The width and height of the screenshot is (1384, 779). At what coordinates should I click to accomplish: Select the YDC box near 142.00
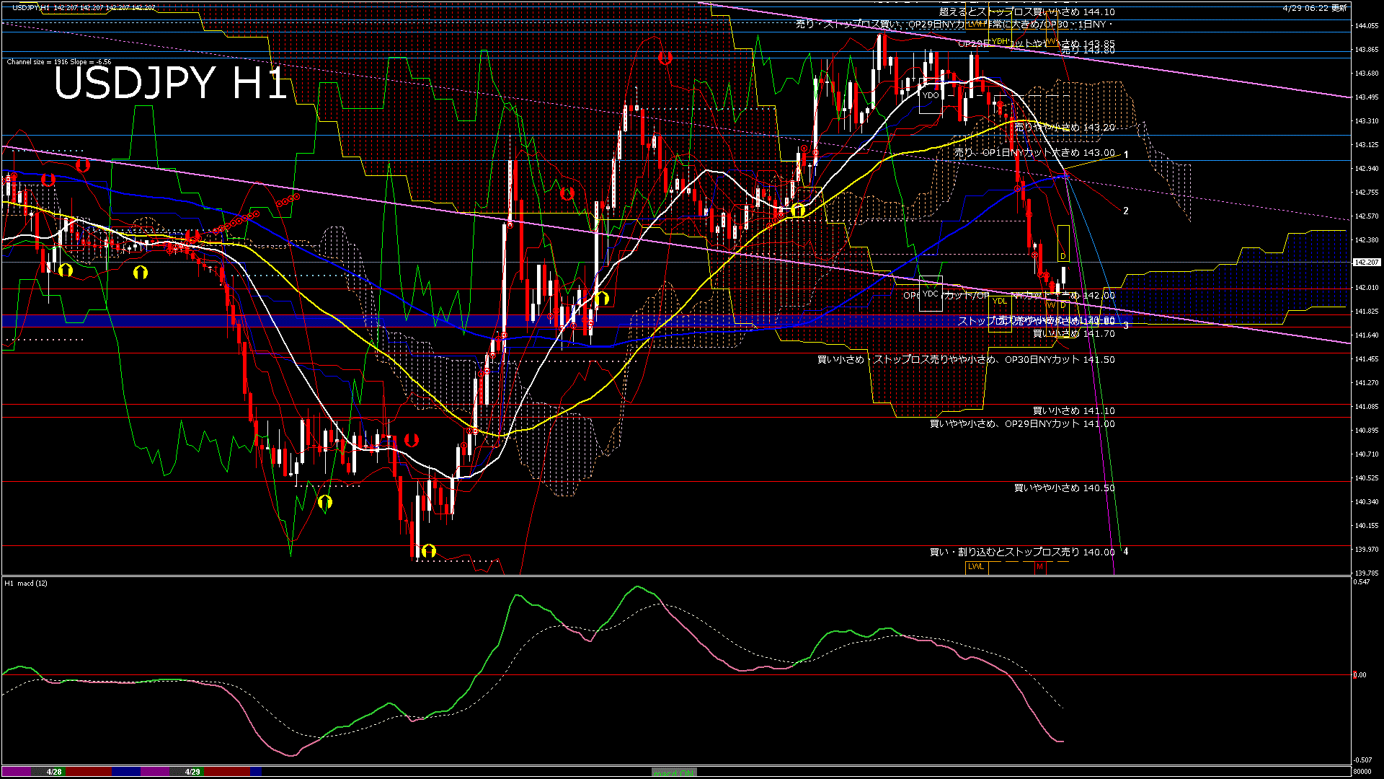click(x=931, y=294)
